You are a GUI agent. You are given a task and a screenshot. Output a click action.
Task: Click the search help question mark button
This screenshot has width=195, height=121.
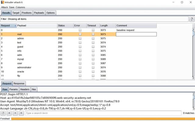tap(3, 113)
